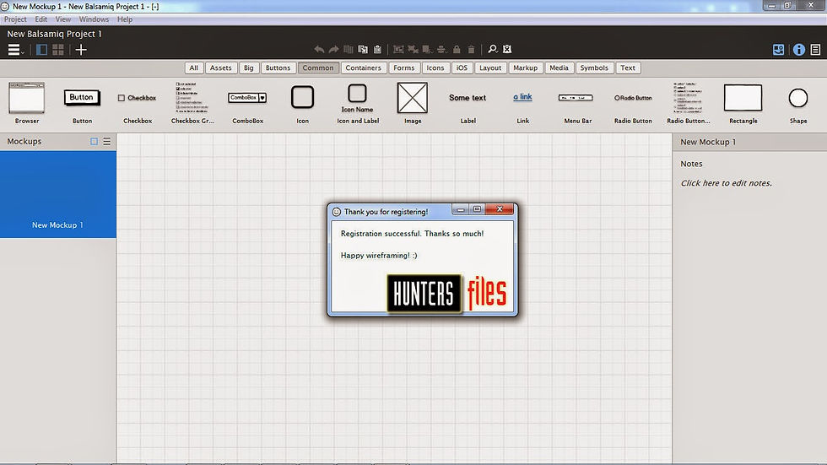Click here to edit notes field
The width and height of the screenshot is (827, 465).
727,183
